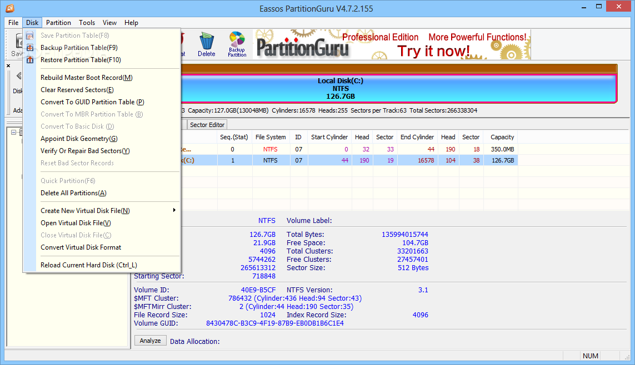Click the Delete partition toolbar icon
Screen dimensions: 635x365
click(207, 44)
